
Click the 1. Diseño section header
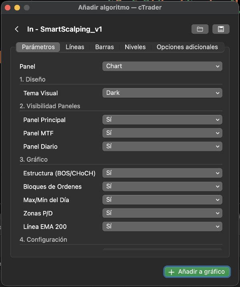32,79
